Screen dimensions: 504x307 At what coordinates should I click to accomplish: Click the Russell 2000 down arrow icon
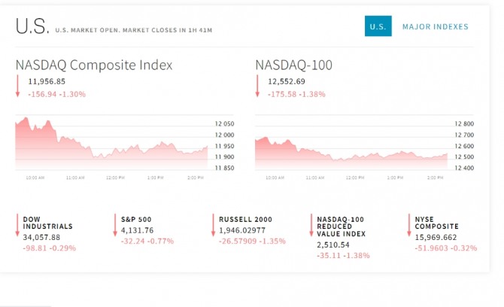[213, 225]
